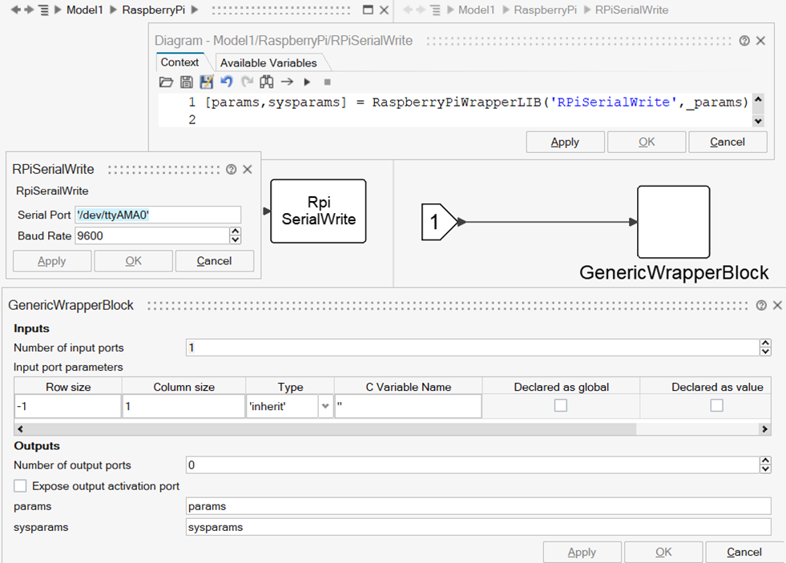Toggle the Declared as value checkbox
Screen dimensions: 786x563
click(x=716, y=406)
